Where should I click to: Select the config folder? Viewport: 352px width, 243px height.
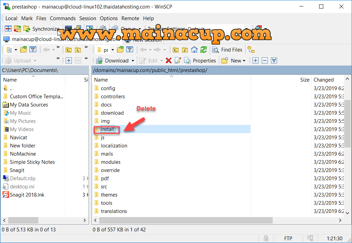(108, 88)
